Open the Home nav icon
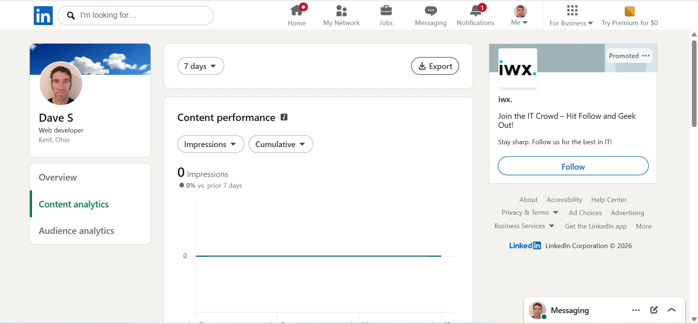698x324 pixels. tap(297, 15)
